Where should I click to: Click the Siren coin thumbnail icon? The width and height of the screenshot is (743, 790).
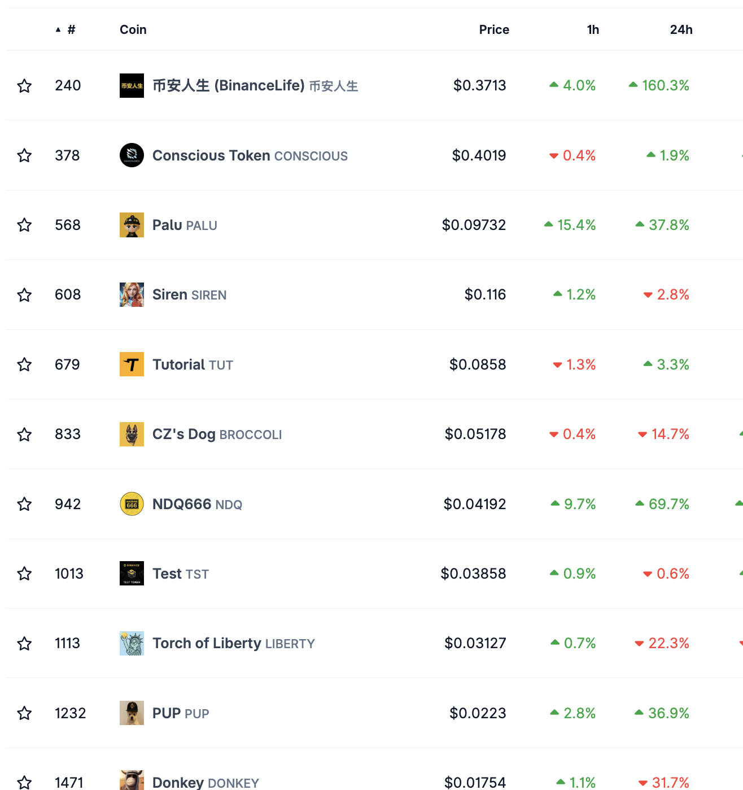coord(132,294)
